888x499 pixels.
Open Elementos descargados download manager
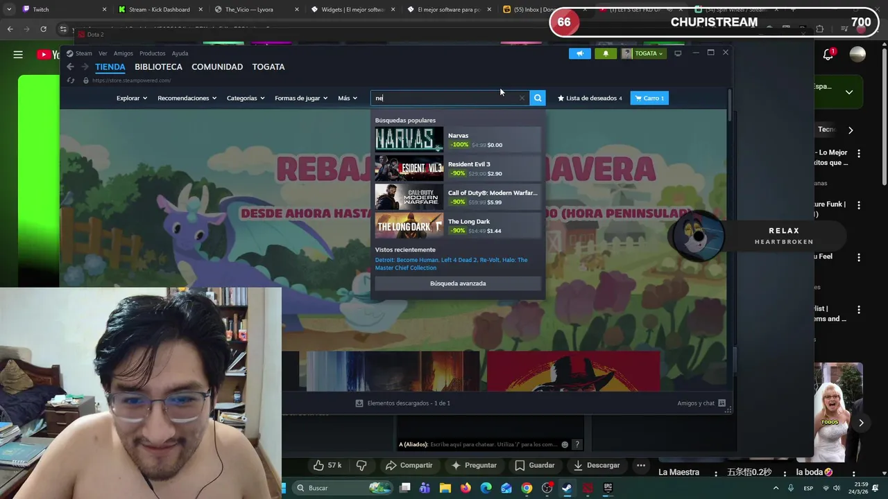403,403
